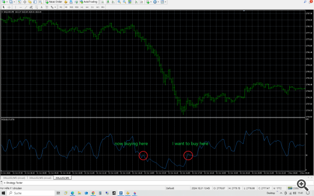Screen dimensions: 314x196
Task: Select the Fibonacci retracement tool
Action: tap(36, 7)
